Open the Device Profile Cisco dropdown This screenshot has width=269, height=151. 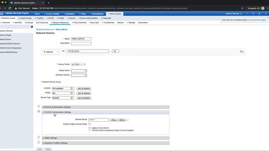point(76,64)
